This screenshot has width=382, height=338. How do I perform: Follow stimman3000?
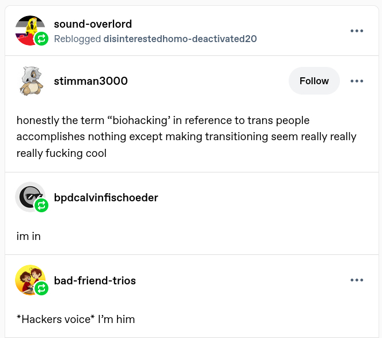314,81
